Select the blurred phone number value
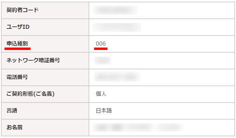This screenshot has width=236, height=138. point(116,77)
